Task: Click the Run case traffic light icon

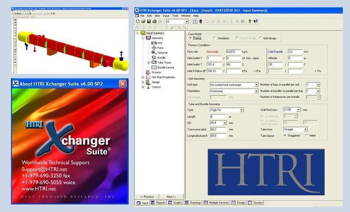Action: (x=200, y=21)
